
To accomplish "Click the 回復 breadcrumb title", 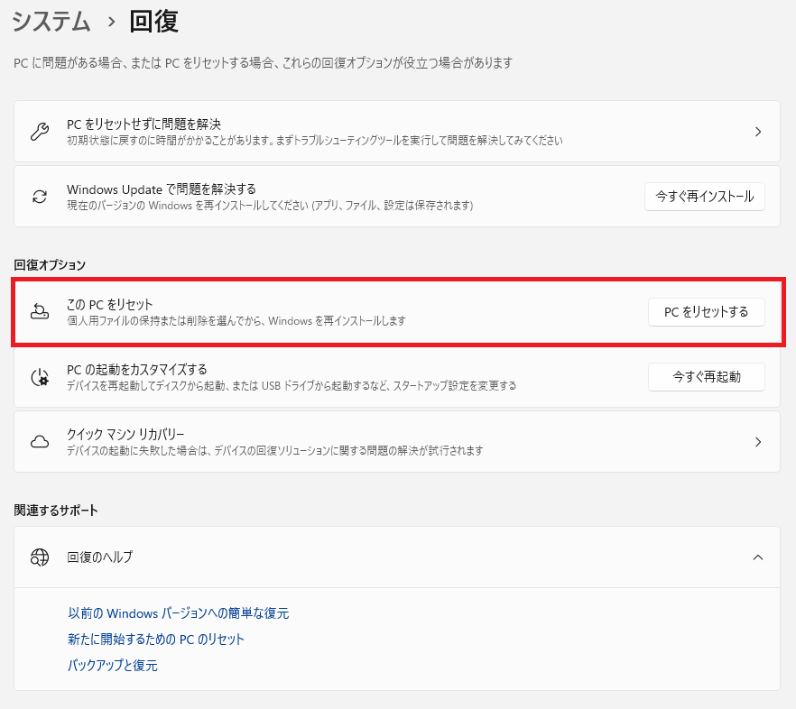I will 155,22.
